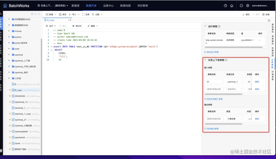Click the disabled 停止 stop button

(x=63, y=26)
